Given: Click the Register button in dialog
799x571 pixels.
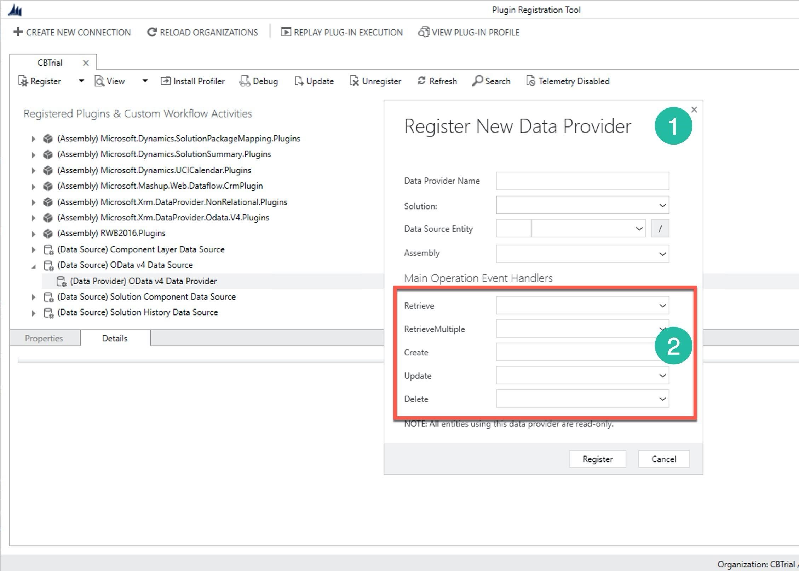Looking at the screenshot, I should (597, 459).
